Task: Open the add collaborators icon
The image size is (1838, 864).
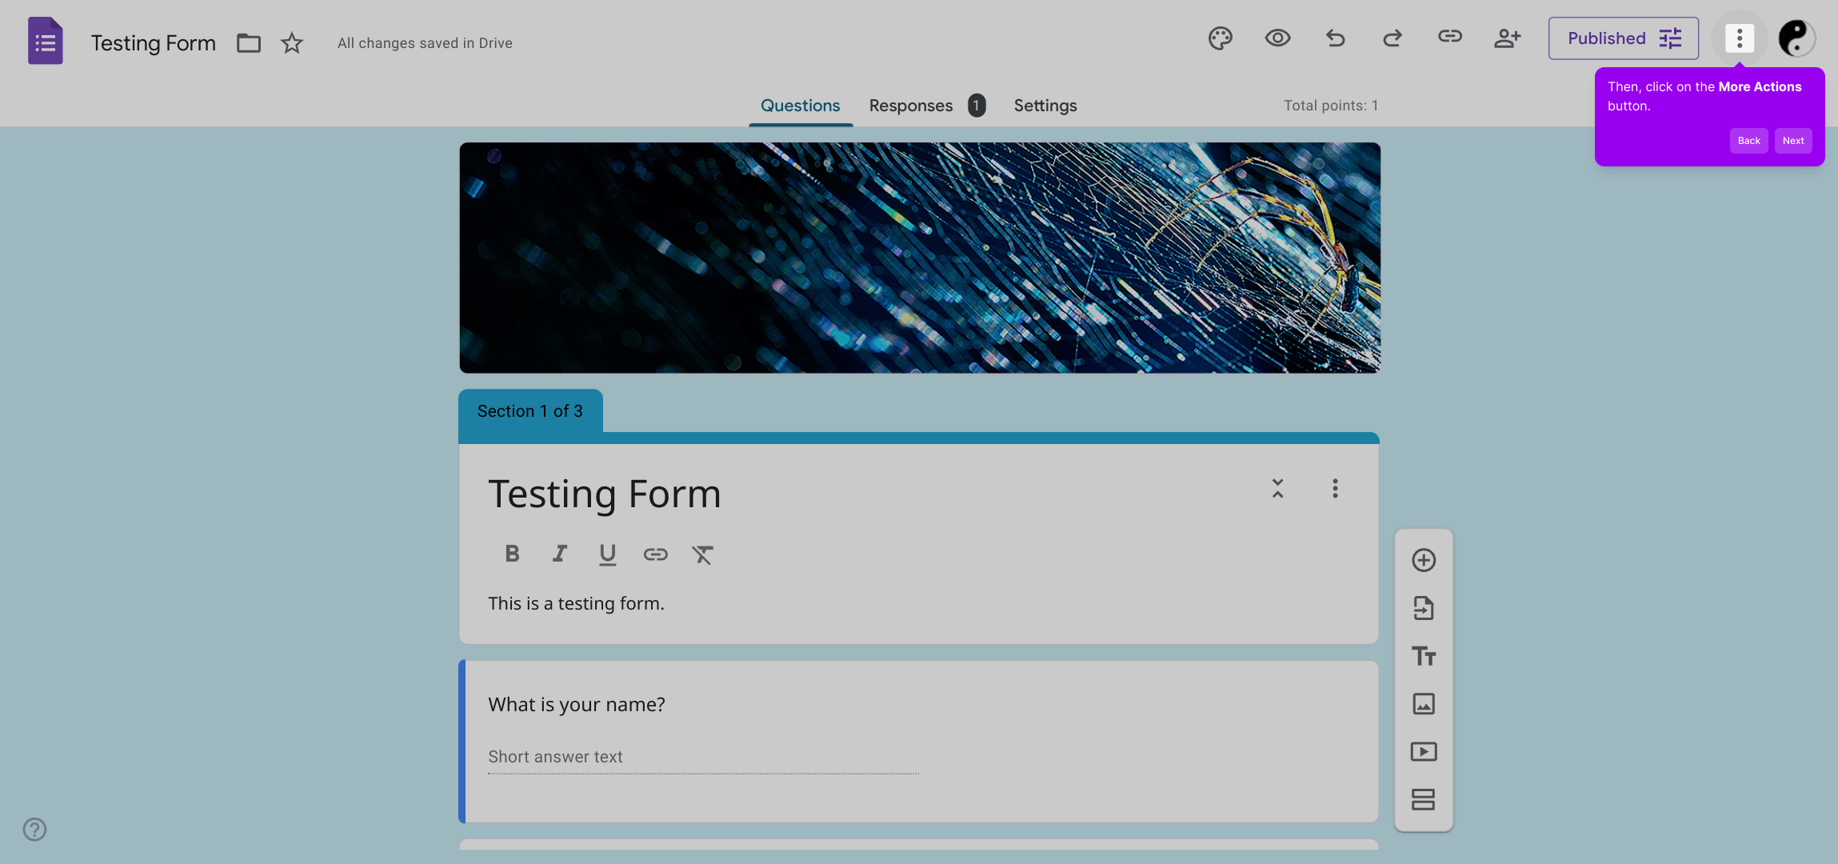Action: pos(1507,38)
